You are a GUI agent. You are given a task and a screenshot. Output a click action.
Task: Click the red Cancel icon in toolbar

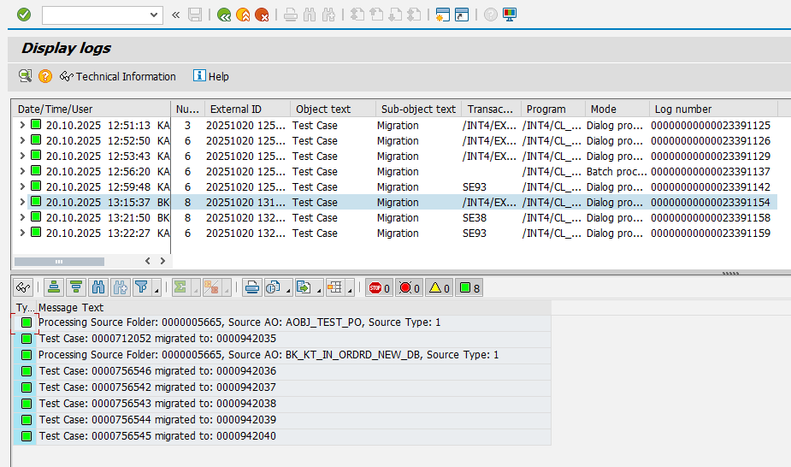262,15
